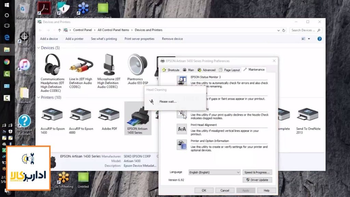The width and height of the screenshot is (350, 197).
Task: Go up one folder level in Control Panel
Action: pyautogui.click(x=59, y=30)
